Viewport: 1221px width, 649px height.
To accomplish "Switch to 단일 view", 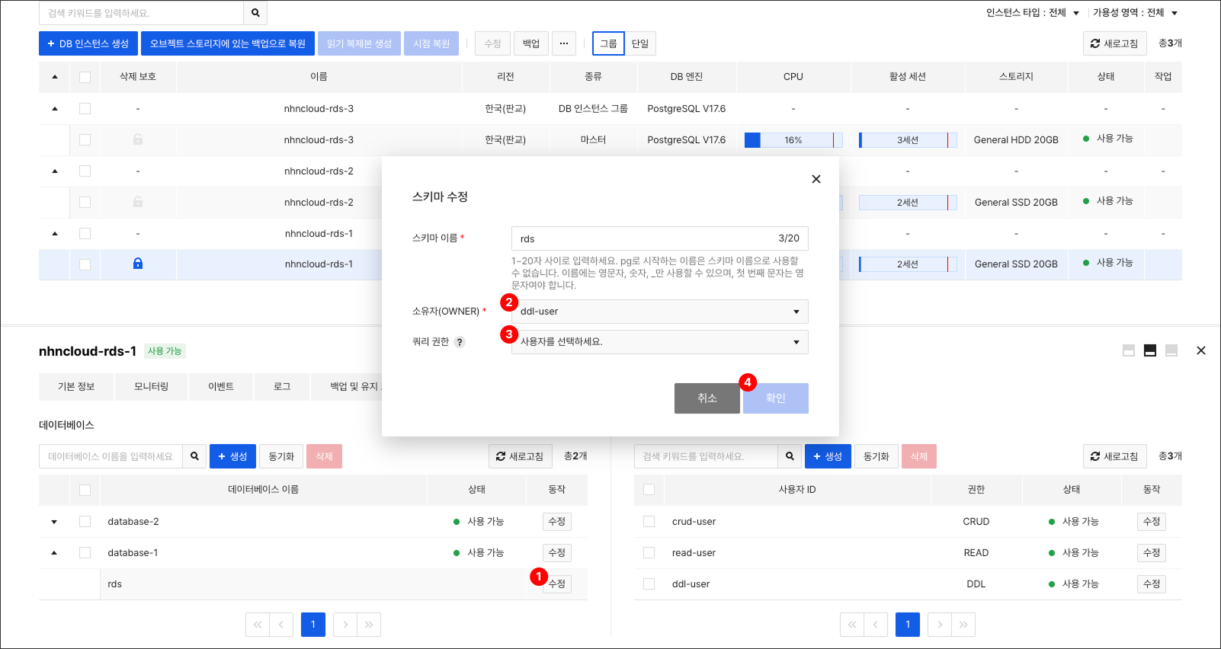I will (x=640, y=43).
